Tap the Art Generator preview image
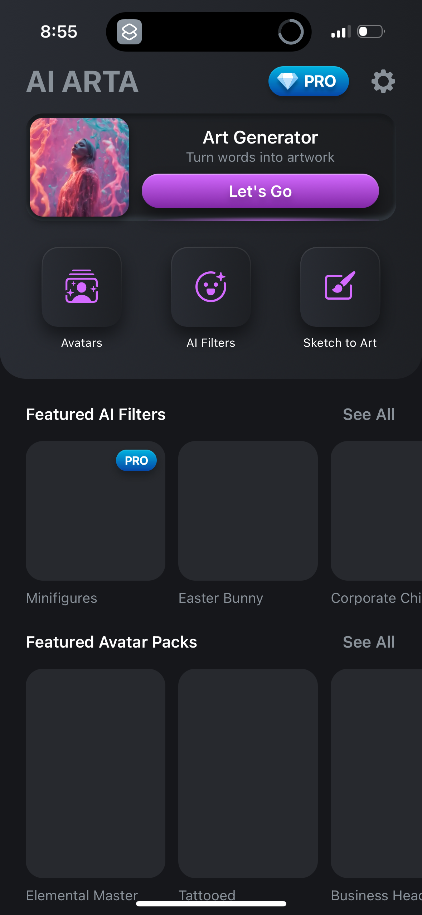The width and height of the screenshot is (422, 915). [x=80, y=167]
